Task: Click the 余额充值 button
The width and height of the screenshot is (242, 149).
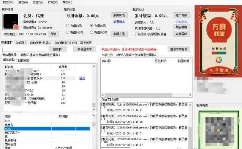Action: (x=119, y=34)
